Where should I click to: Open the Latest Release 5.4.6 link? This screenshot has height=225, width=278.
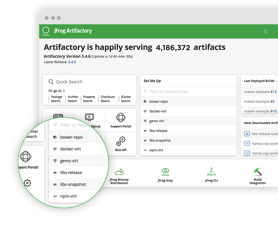[72, 62]
